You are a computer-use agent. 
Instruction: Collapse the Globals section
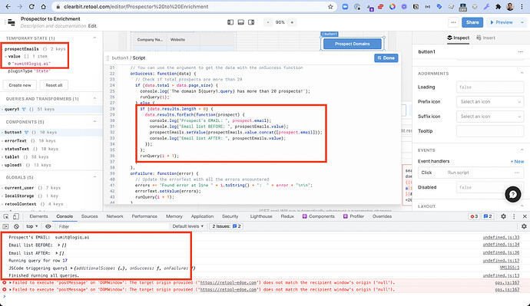pos(94,177)
